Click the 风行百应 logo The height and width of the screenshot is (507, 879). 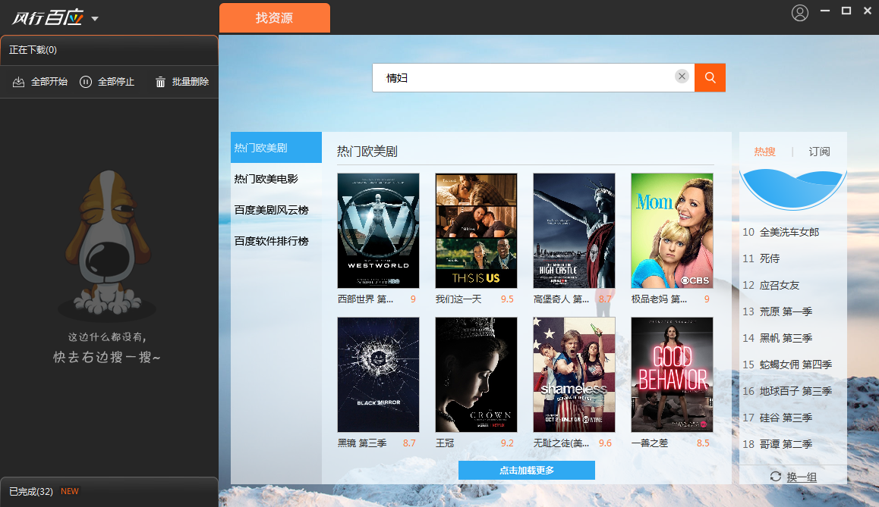click(x=48, y=18)
